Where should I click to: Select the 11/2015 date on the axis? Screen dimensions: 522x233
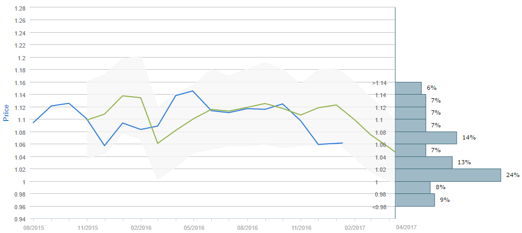(x=87, y=227)
